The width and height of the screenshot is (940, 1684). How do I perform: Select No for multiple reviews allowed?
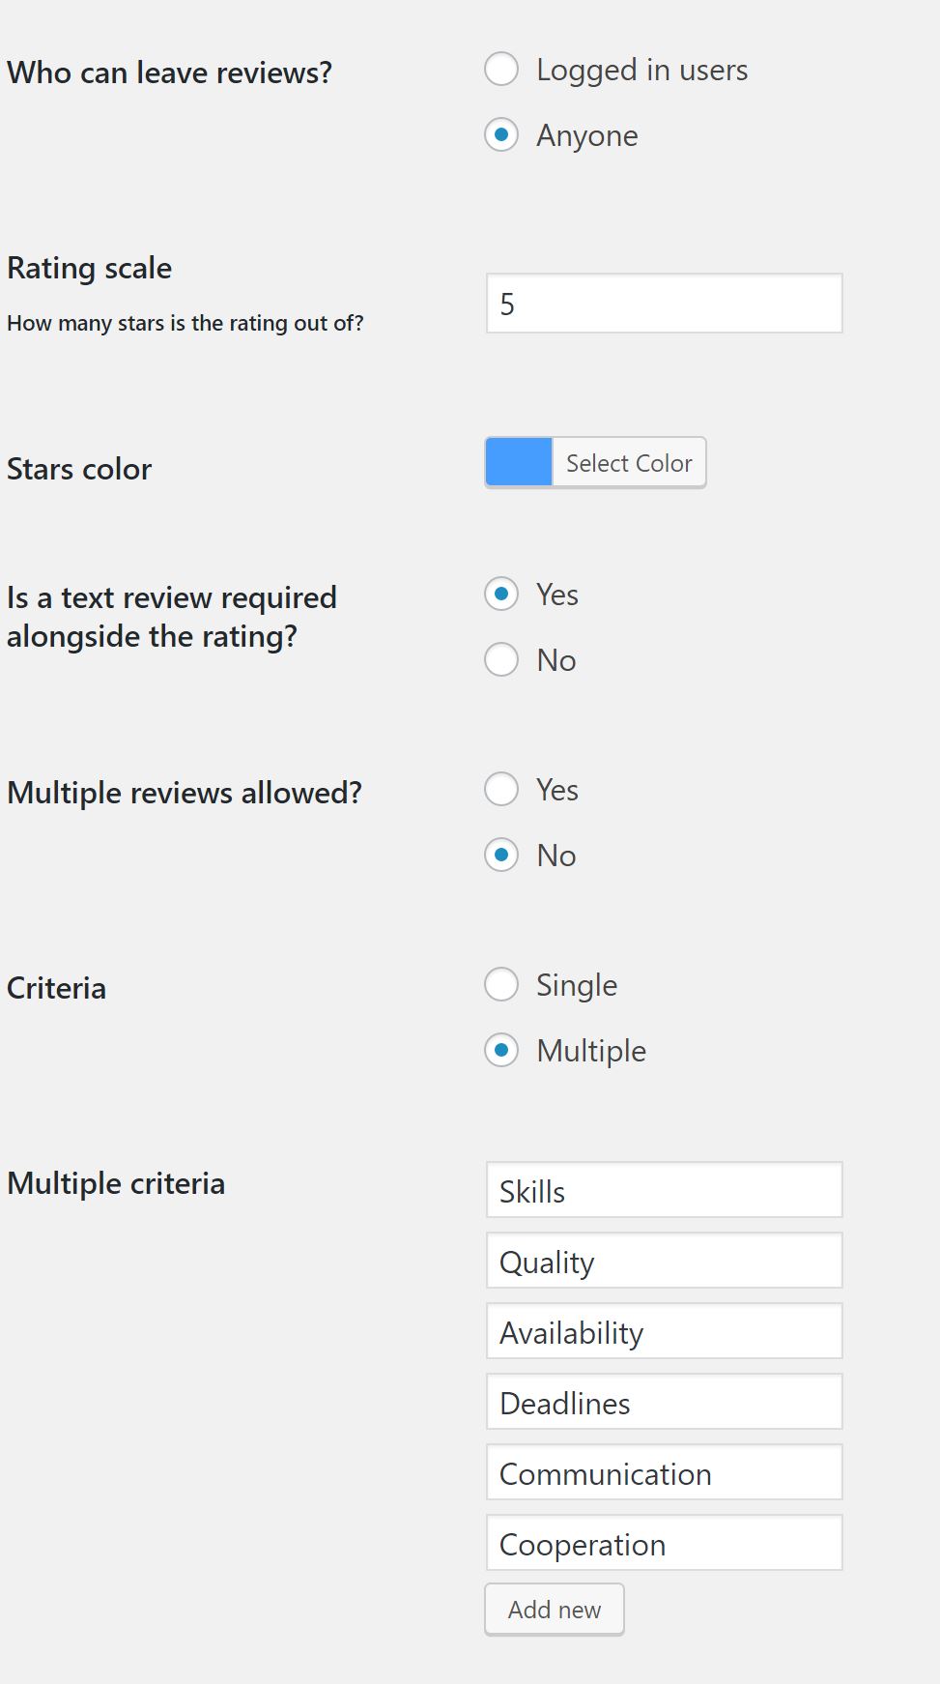click(x=501, y=855)
